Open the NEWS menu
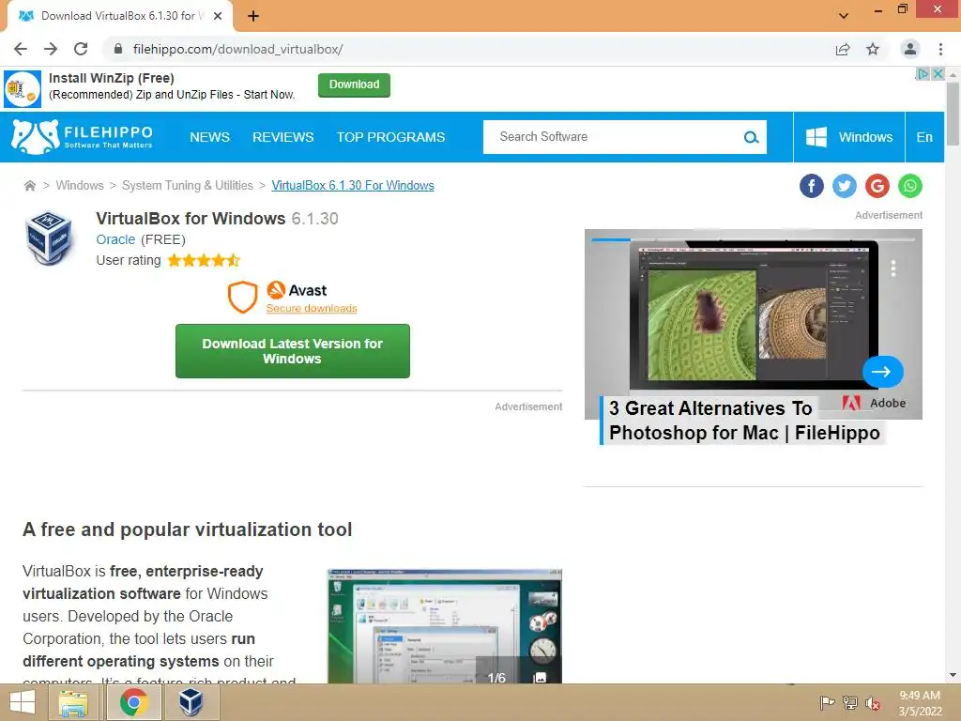This screenshot has height=721, width=961. click(x=209, y=137)
